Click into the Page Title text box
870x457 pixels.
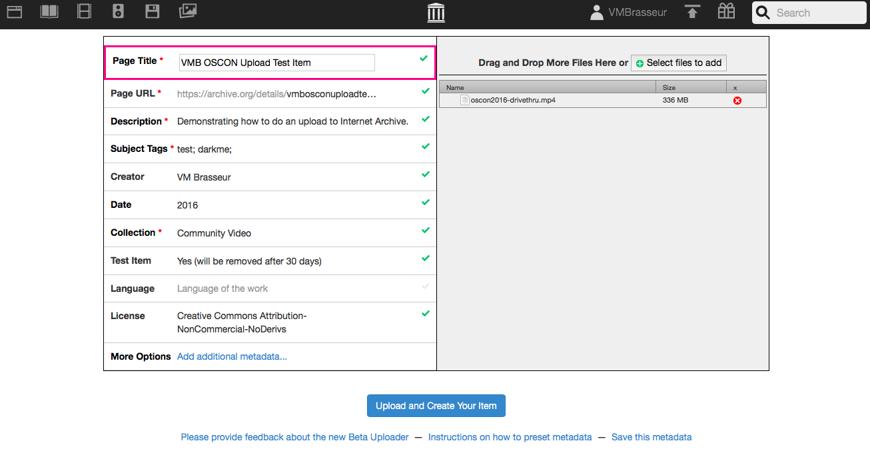pos(277,63)
